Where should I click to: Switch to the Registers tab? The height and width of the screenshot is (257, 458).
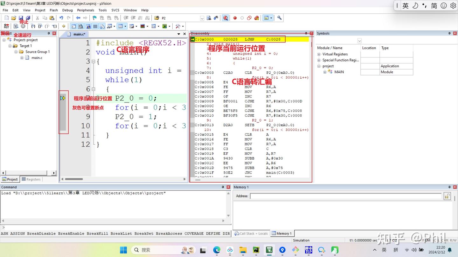pyautogui.click(x=31, y=179)
